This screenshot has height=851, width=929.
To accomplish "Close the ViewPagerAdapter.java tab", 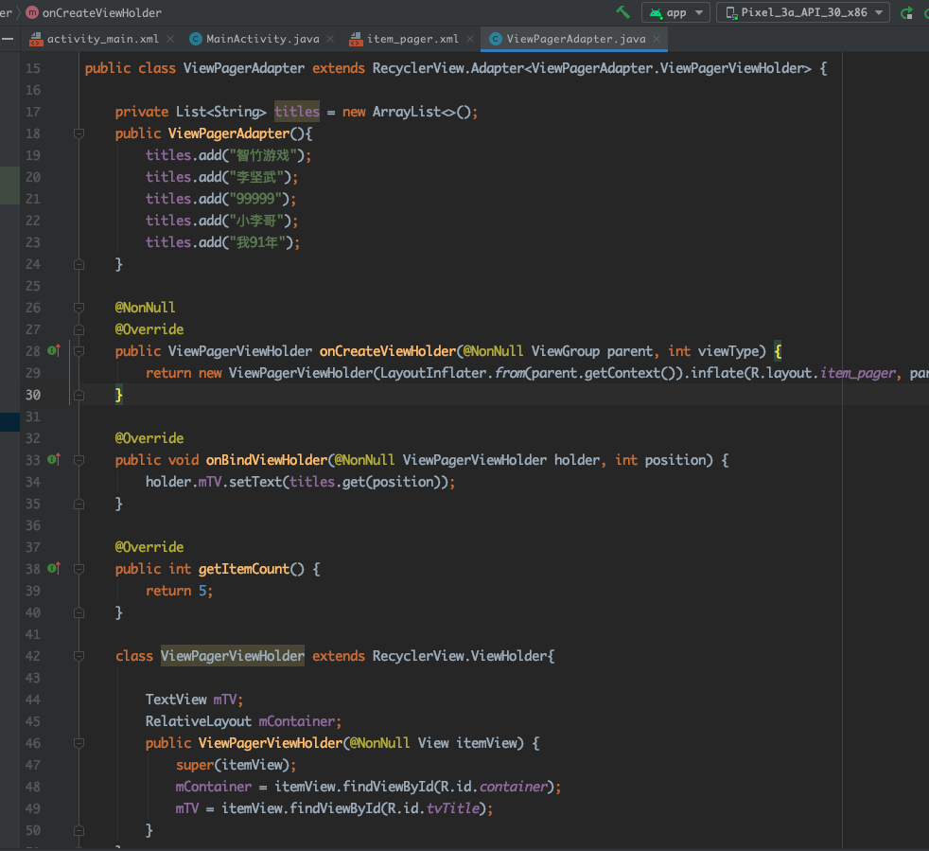I will [657, 39].
